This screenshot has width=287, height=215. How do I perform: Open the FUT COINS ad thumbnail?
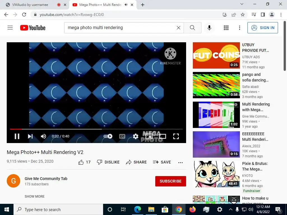click(x=216, y=55)
